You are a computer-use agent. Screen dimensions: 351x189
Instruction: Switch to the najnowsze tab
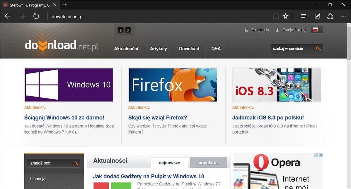click(x=169, y=163)
